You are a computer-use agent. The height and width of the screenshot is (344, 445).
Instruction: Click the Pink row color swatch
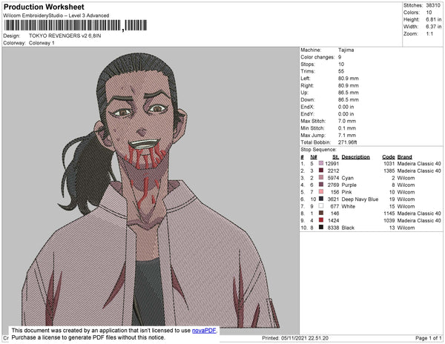pyautogui.click(x=321, y=192)
